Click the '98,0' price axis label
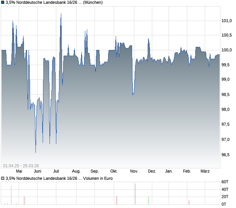Viewport: 236px width, 208px height. tap(225, 109)
